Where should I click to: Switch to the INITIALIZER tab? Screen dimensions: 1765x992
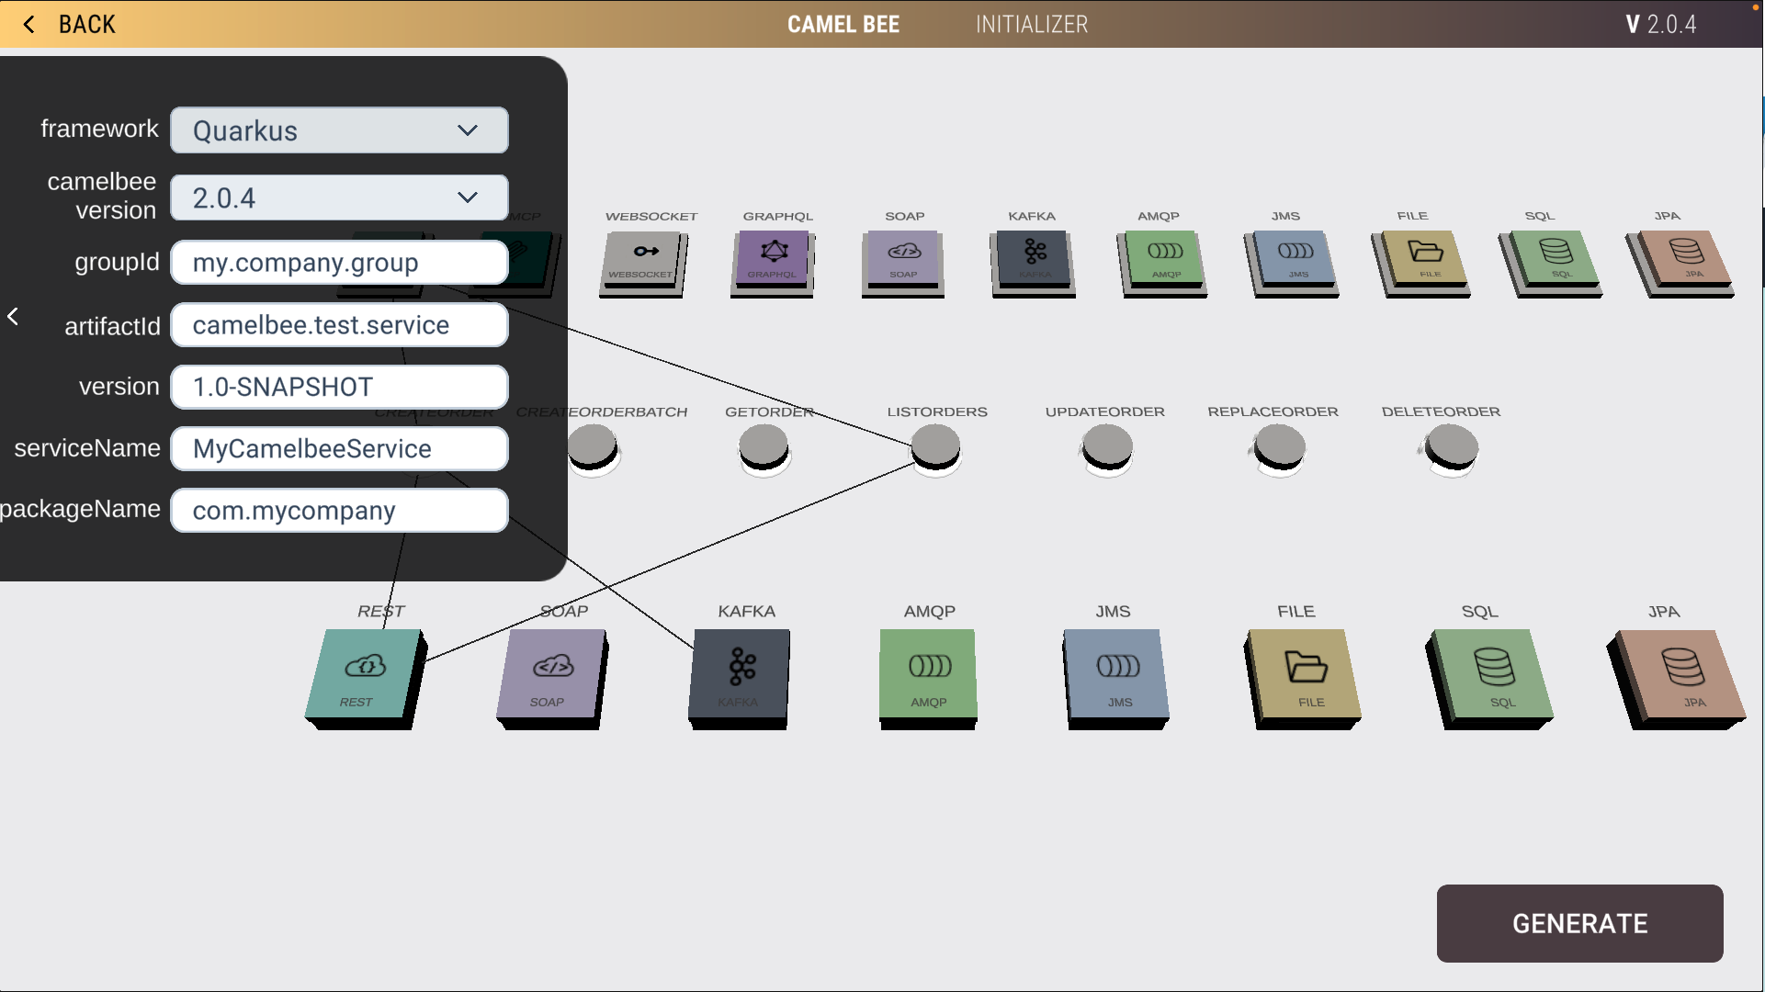tap(1031, 25)
